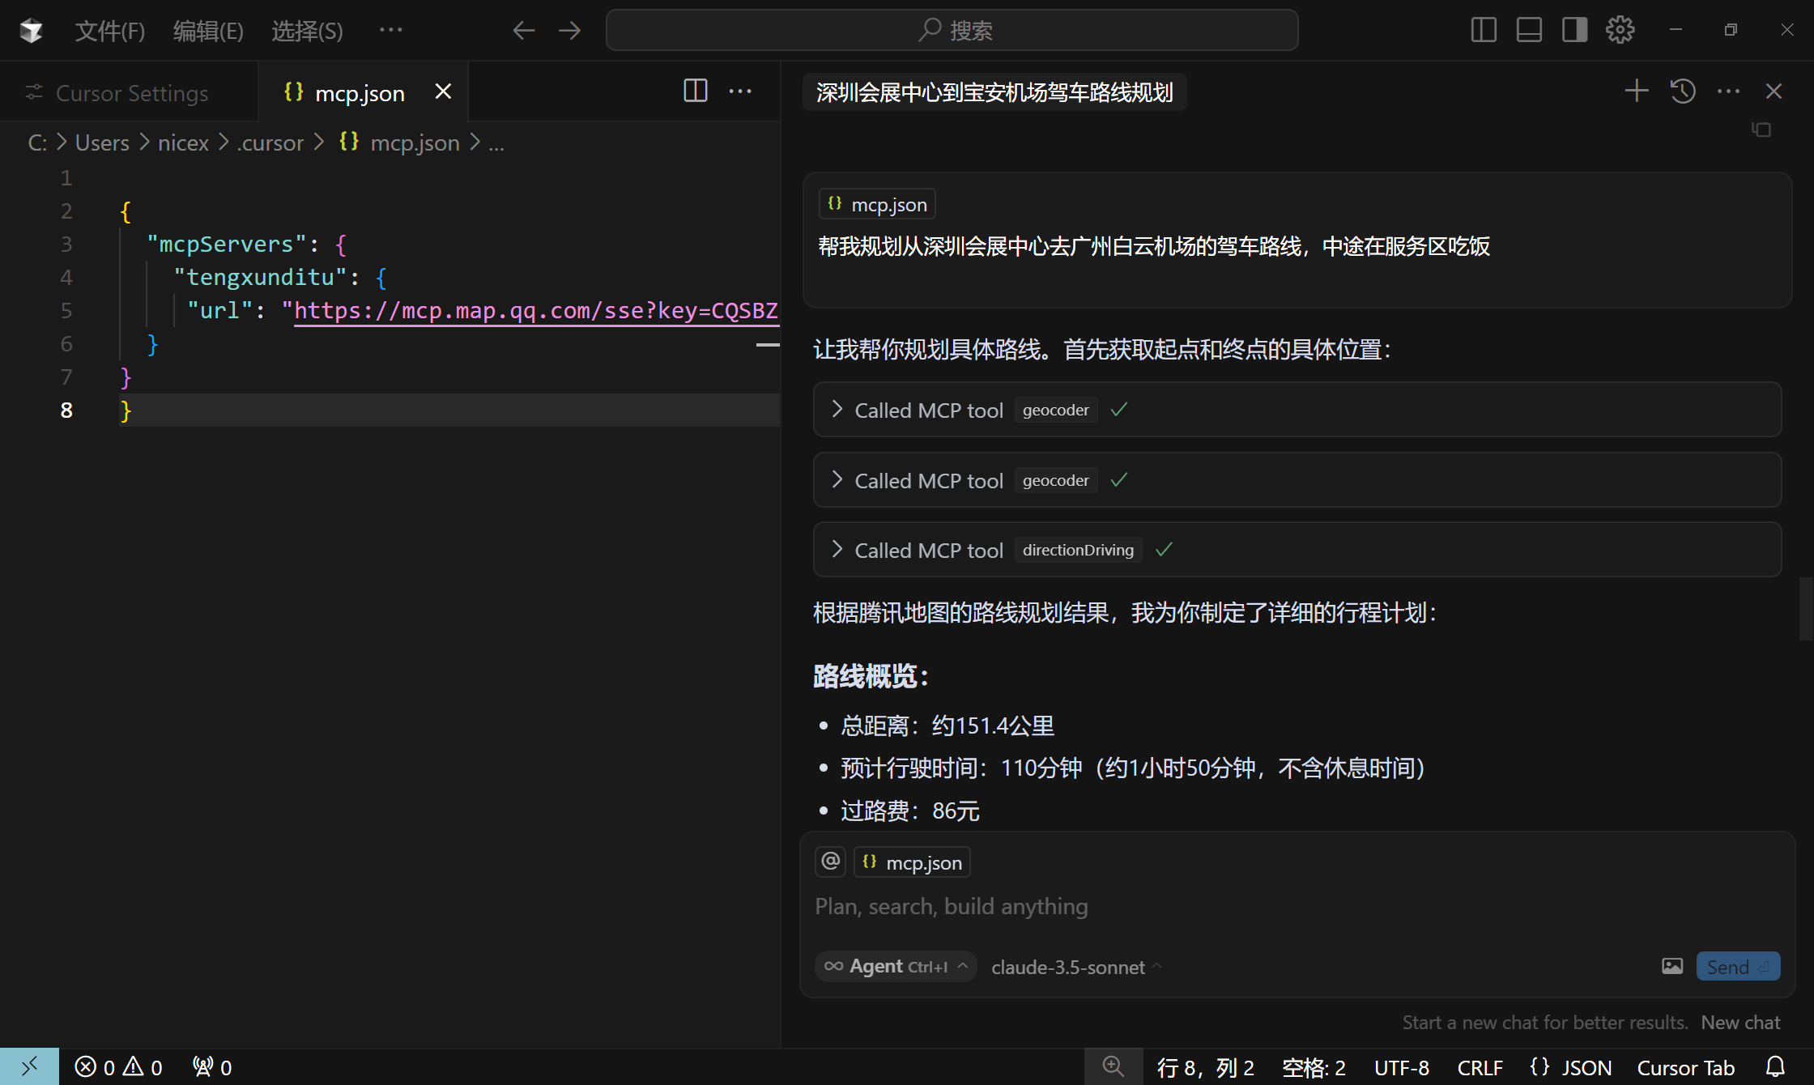Expand the first geocoder MCP tool call

(837, 410)
